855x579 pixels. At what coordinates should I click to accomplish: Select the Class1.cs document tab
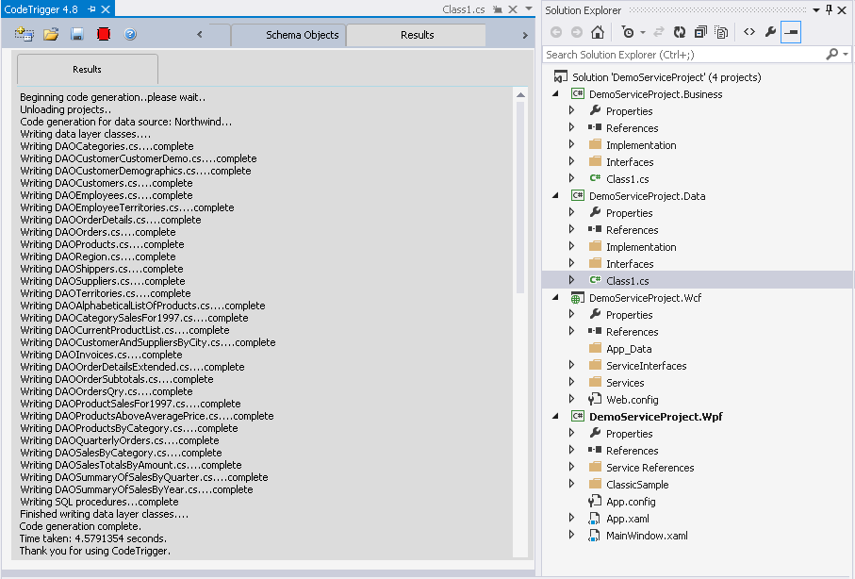pyautogui.click(x=464, y=9)
